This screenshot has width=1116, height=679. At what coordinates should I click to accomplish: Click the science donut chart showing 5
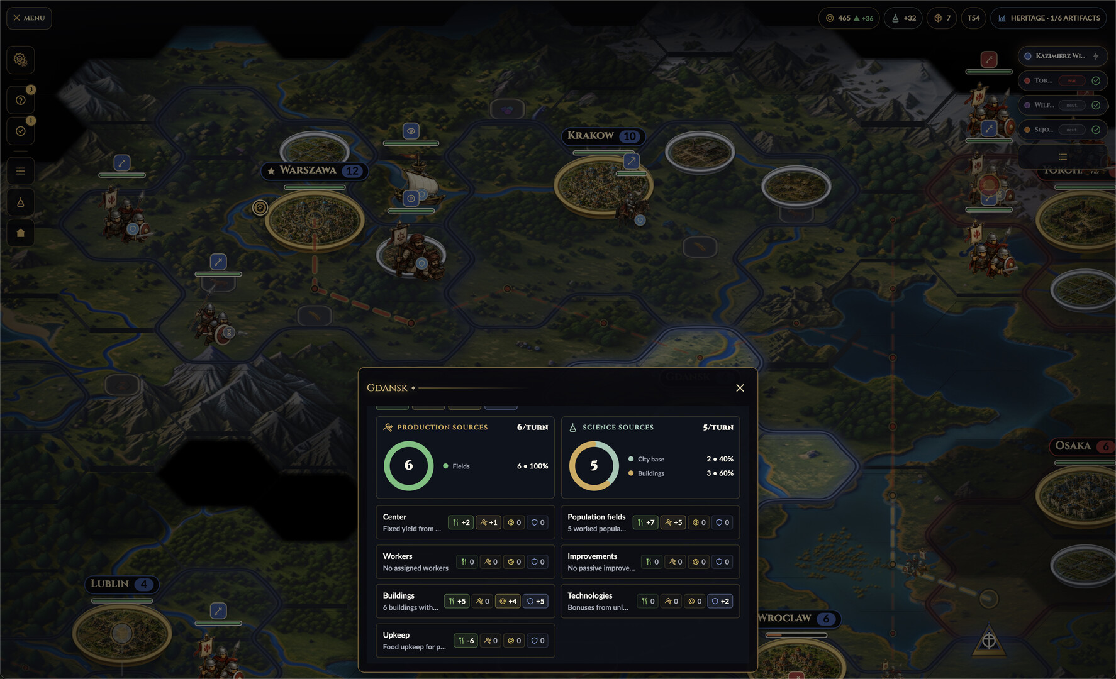(x=594, y=466)
